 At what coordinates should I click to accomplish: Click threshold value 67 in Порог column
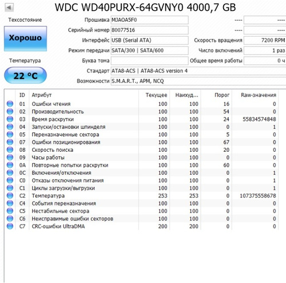pyautogui.click(x=227, y=142)
